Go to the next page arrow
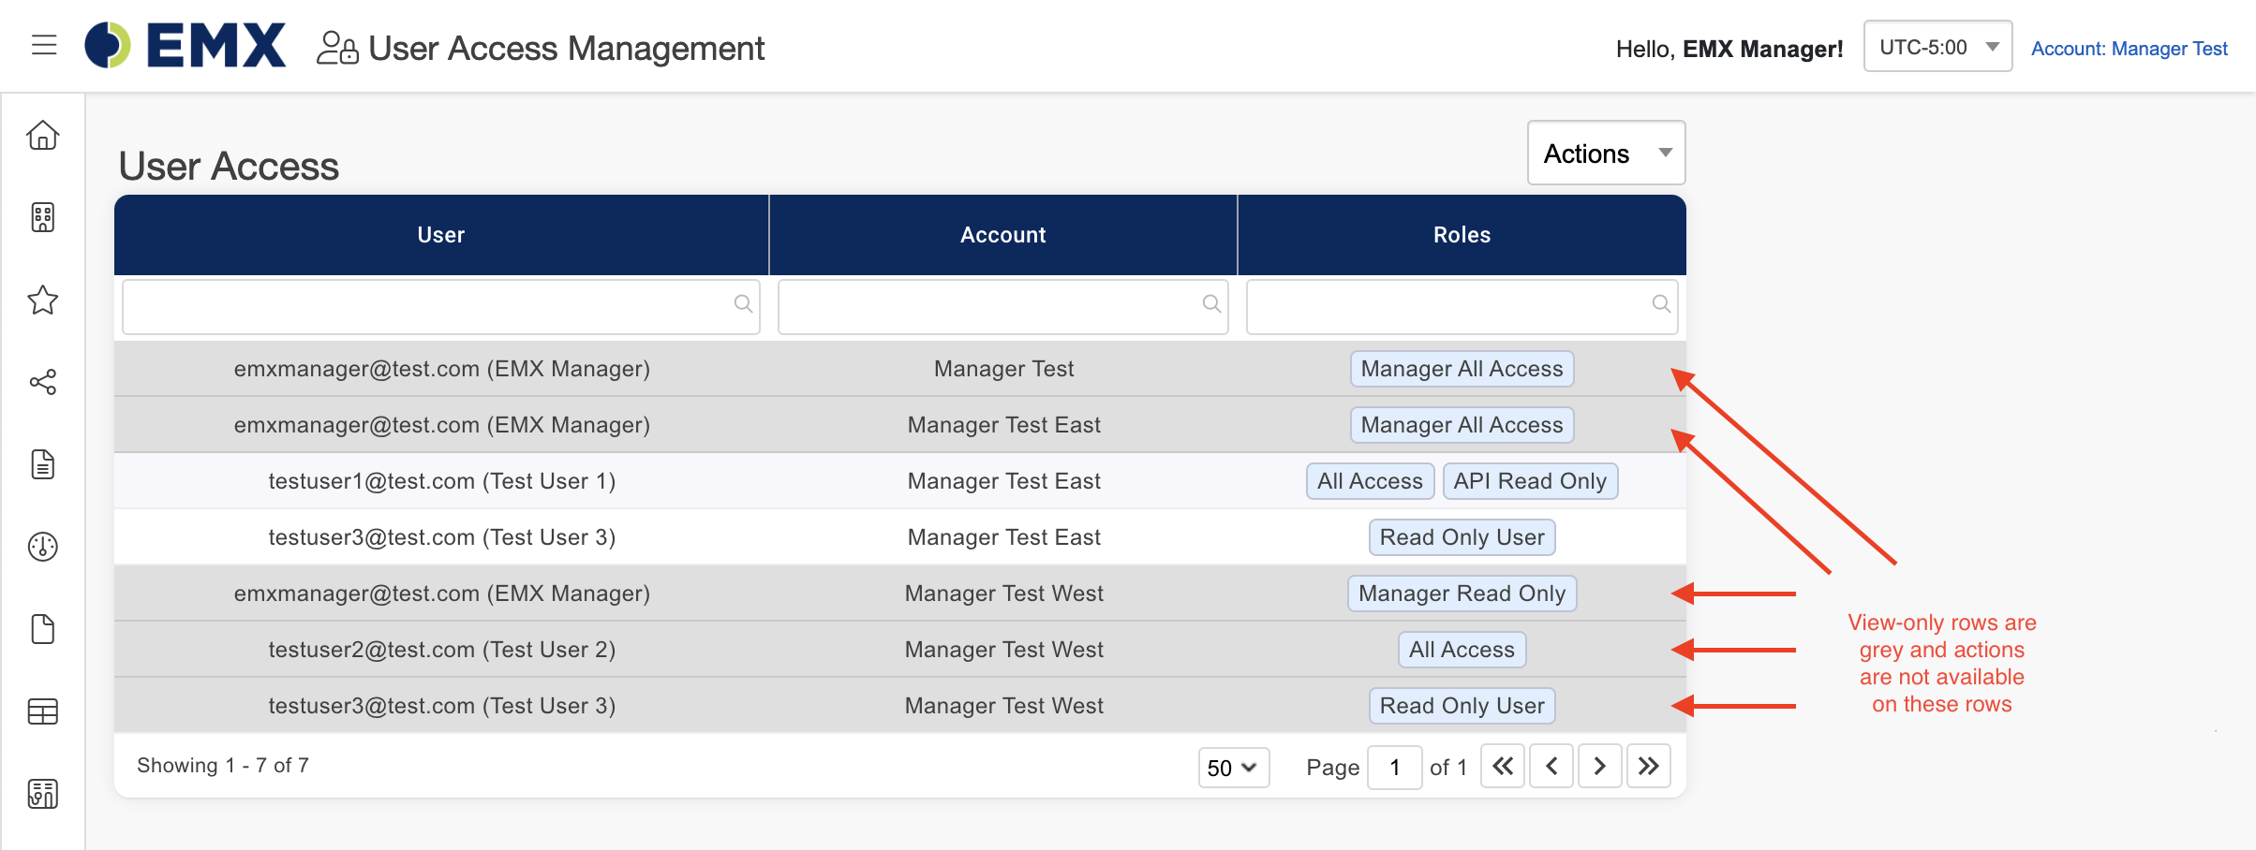Viewport: 2256px width, 850px height. point(1599,767)
